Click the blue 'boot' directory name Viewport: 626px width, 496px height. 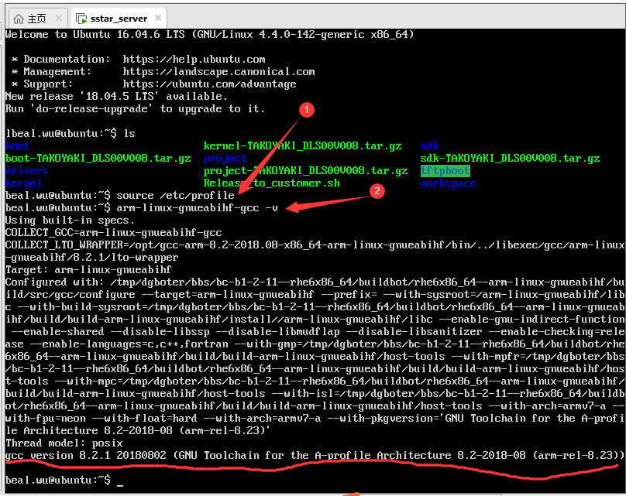click(x=17, y=146)
